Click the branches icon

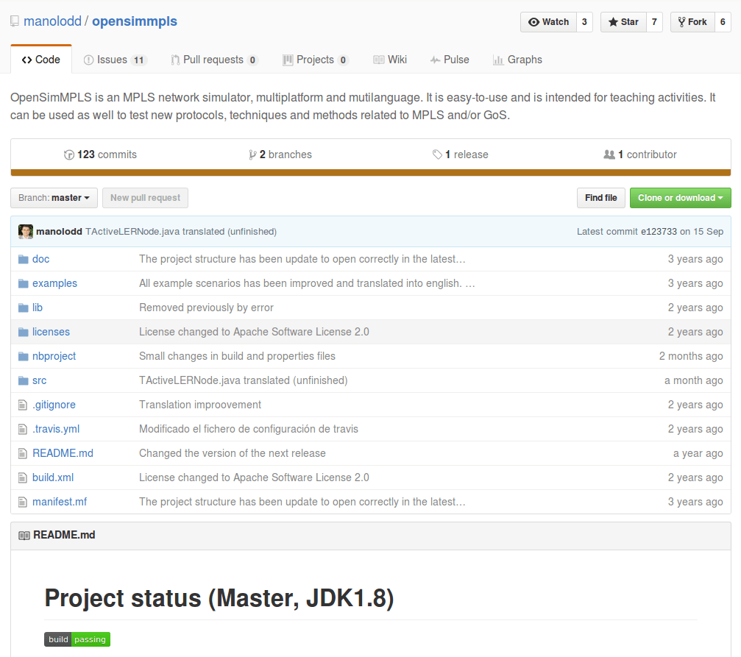252,155
